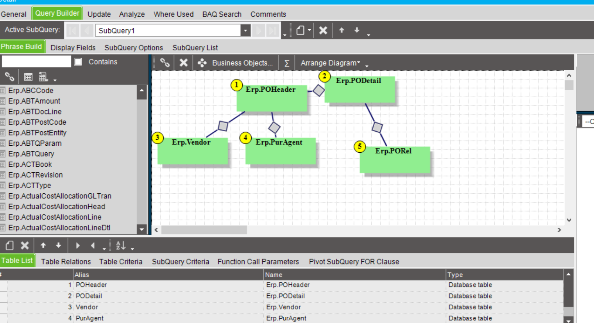This screenshot has width=594, height=323.
Task: Go to the previous subquery
Action: [x=87, y=30]
